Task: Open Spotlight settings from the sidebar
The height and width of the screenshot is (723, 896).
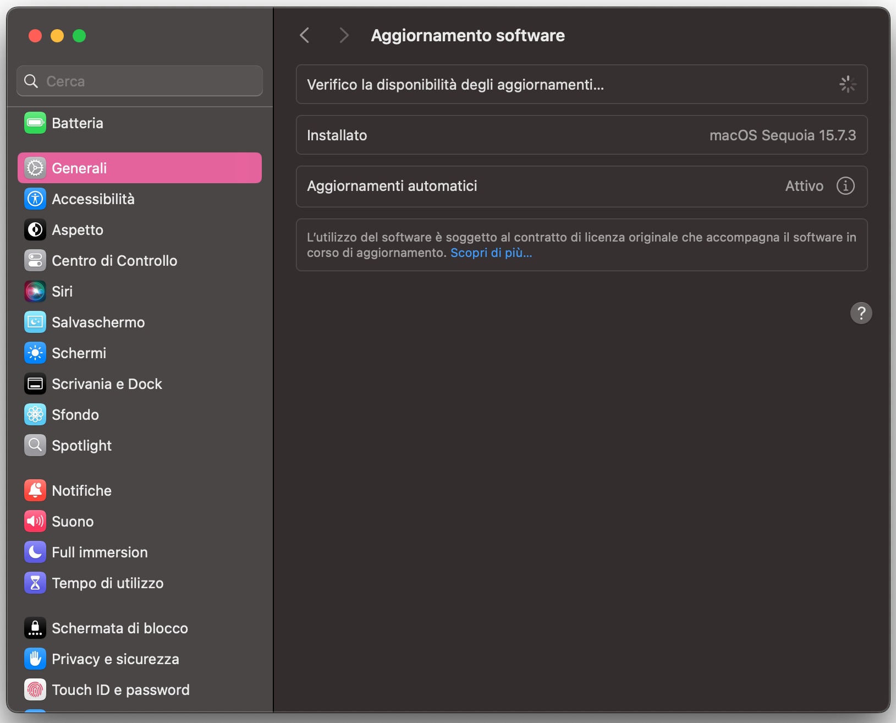Action: (35, 445)
